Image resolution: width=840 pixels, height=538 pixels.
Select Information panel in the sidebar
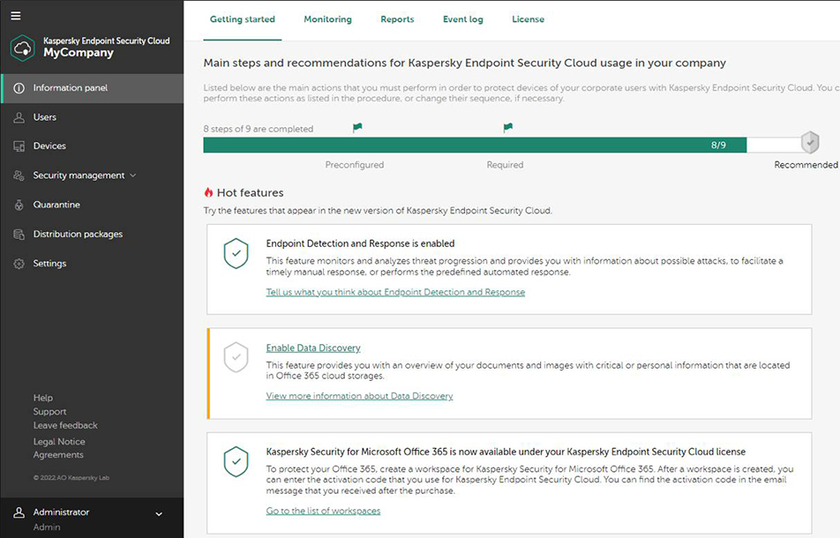pyautogui.click(x=92, y=88)
